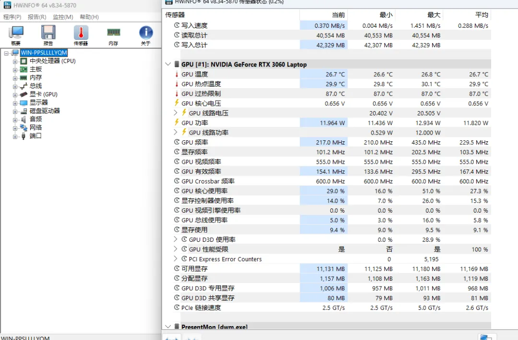This screenshot has width=518, height=340.
Task: Select the 主板 tree item
Action: [x=35, y=69]
